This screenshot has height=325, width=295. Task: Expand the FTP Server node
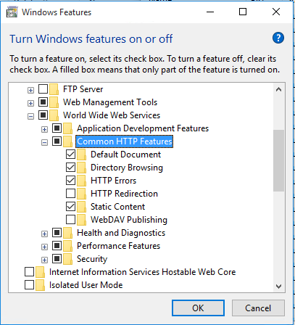30,91
